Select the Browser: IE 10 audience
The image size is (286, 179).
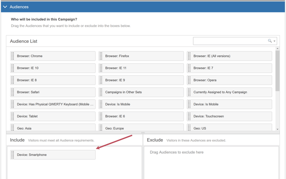53,68
